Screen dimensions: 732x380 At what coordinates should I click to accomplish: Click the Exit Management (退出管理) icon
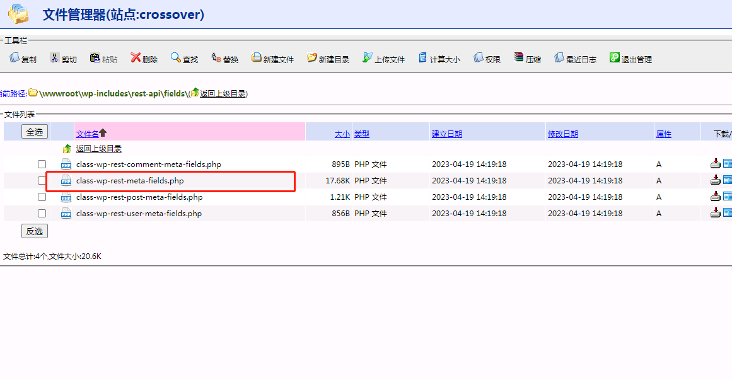click(615, 58)
